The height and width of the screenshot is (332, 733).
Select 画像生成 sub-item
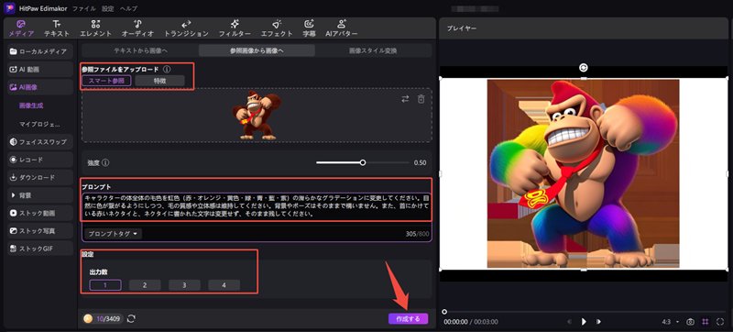coord(31,105)
